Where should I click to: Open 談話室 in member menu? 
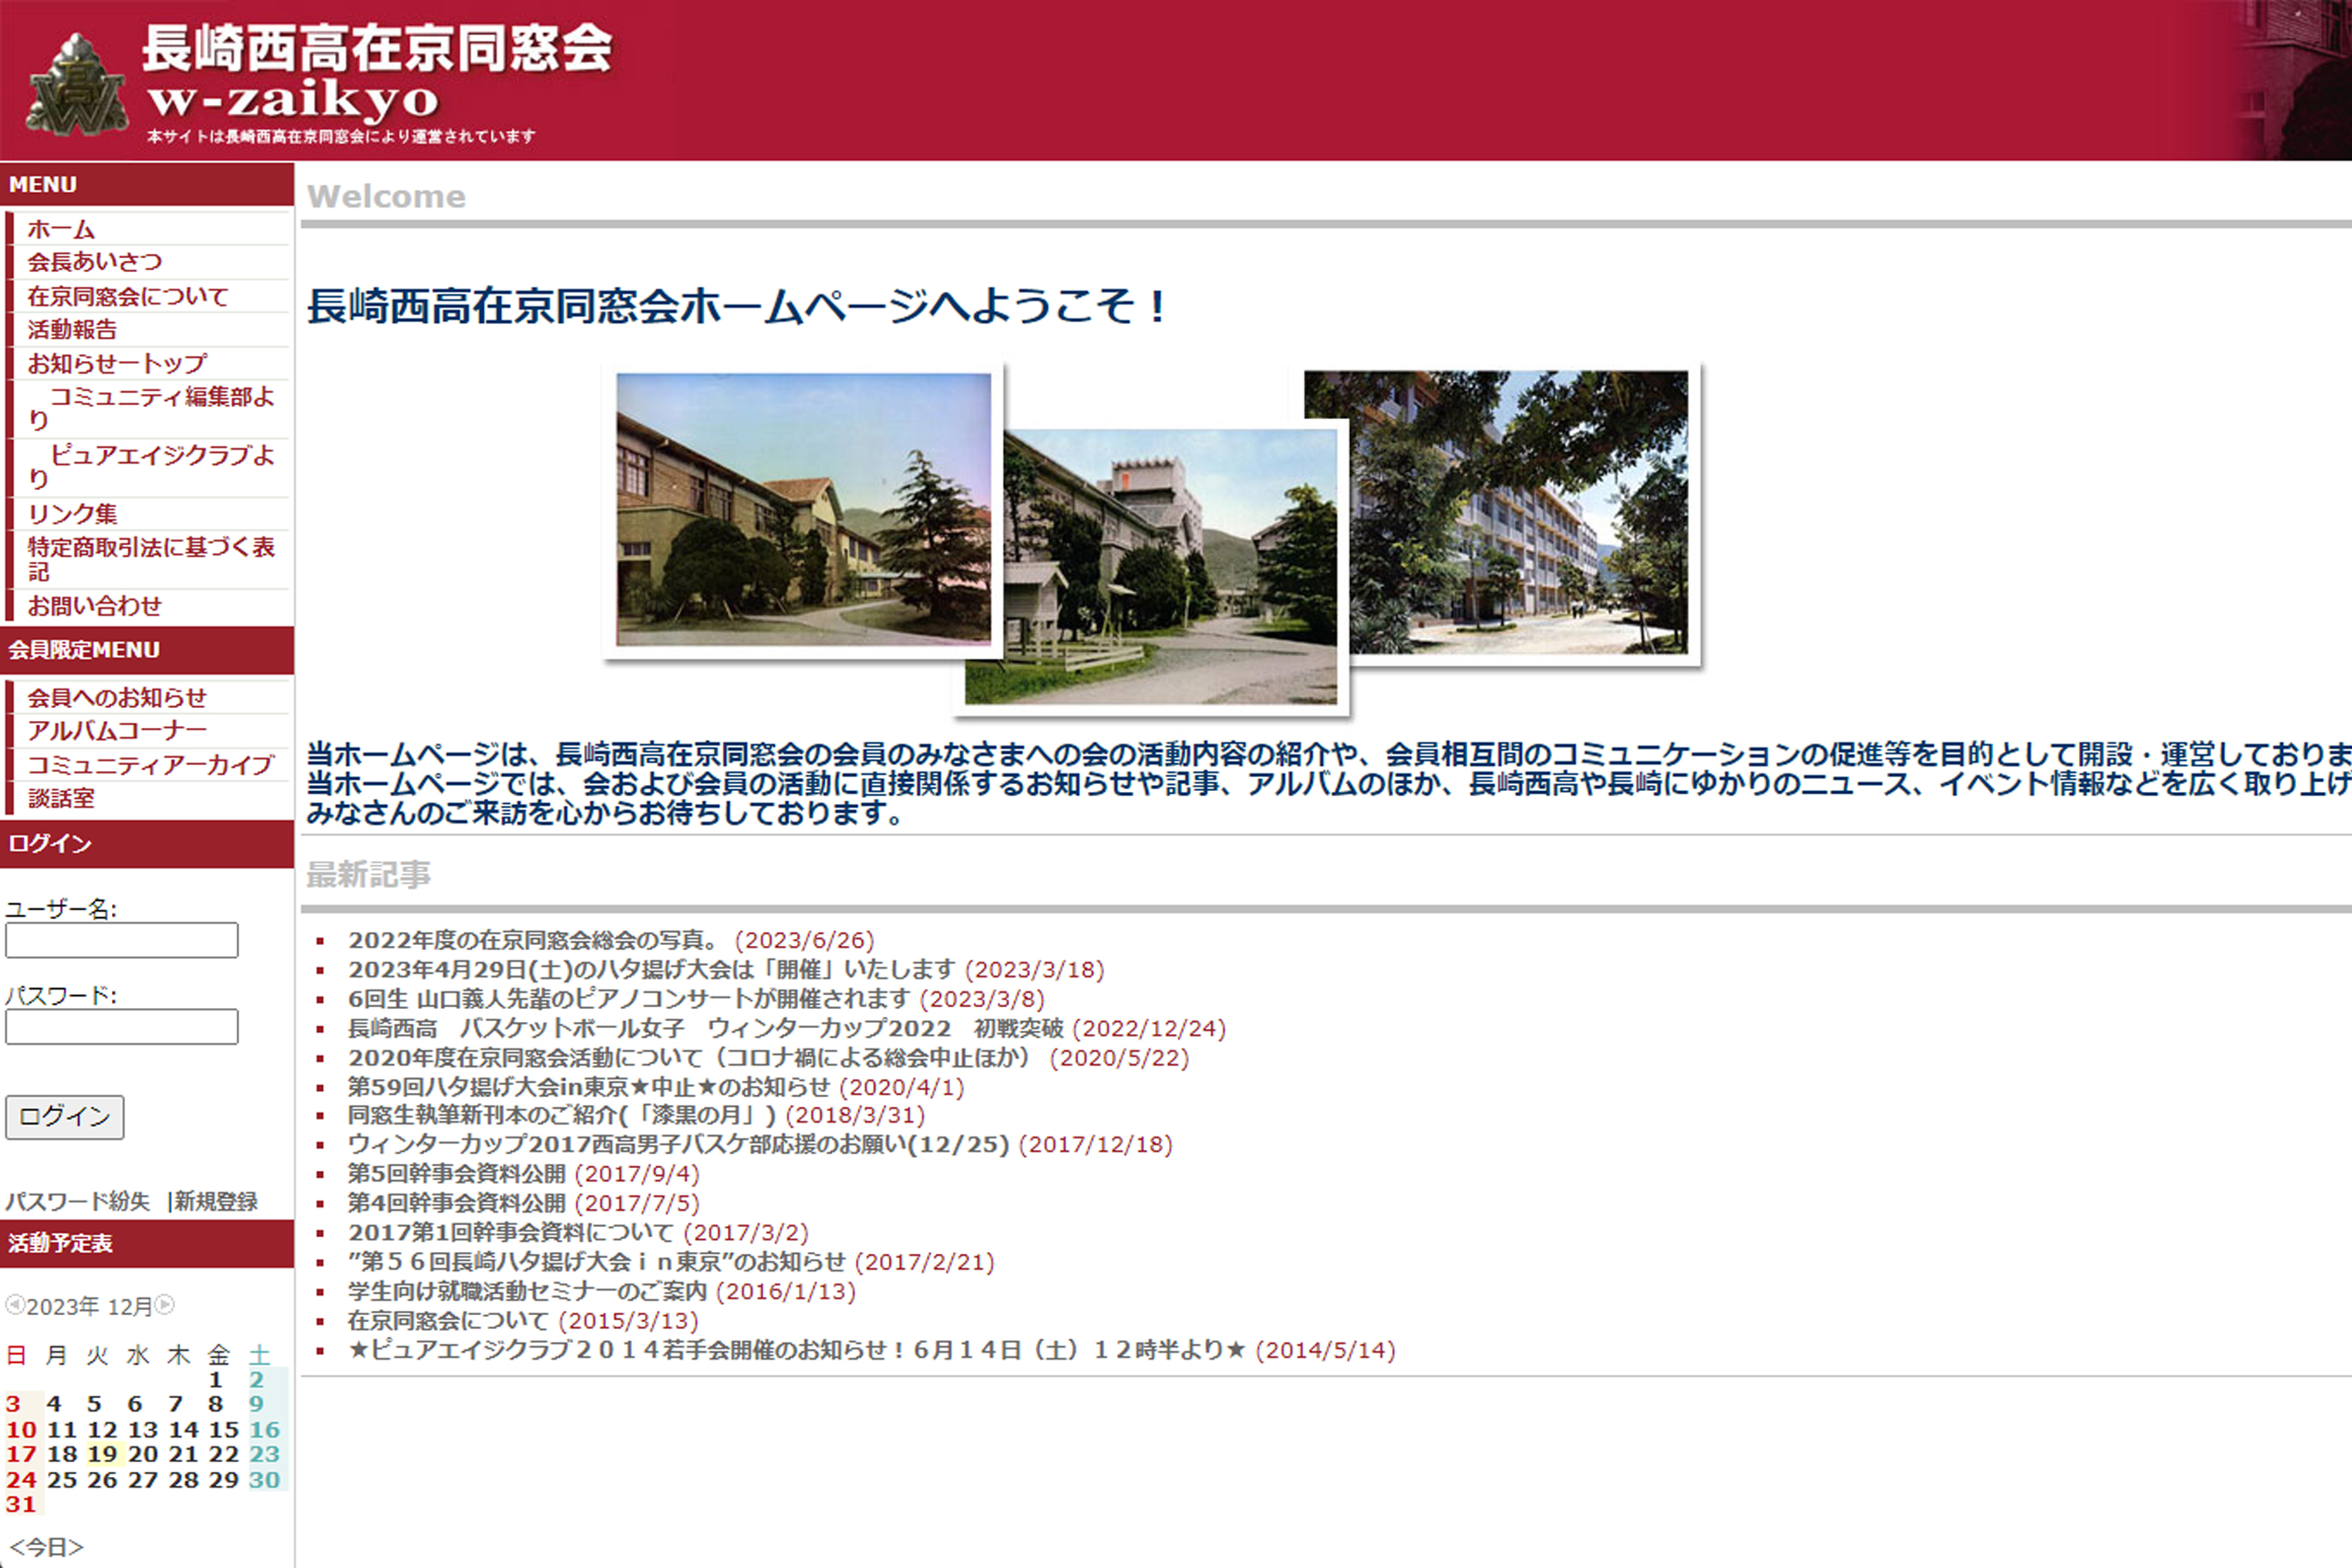tap(61, 798)
